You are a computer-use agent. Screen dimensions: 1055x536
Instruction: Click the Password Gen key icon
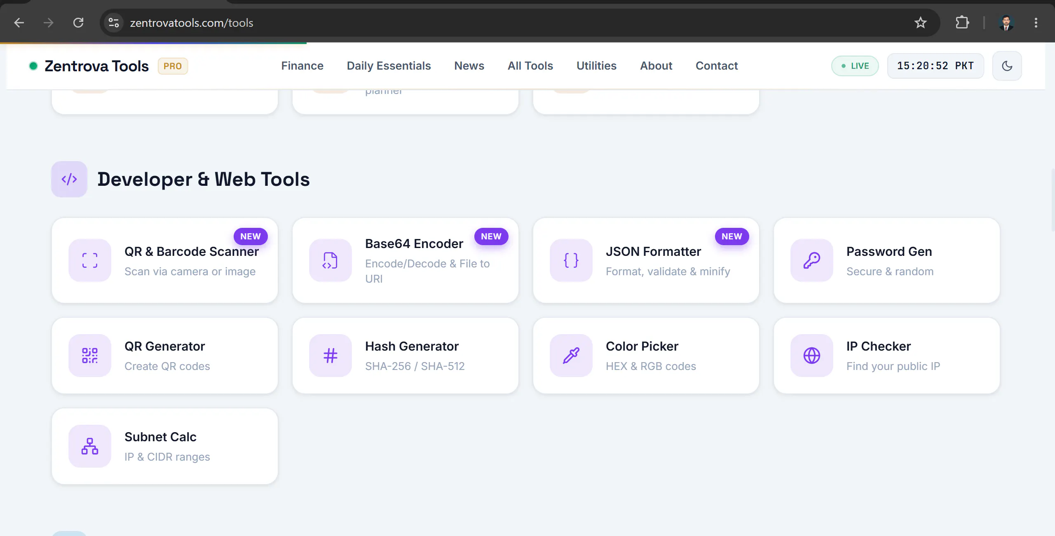[812, 260]
